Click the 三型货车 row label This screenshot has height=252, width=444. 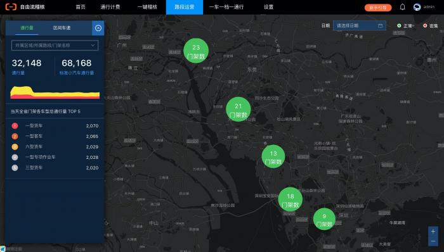(x=34, y=168)
